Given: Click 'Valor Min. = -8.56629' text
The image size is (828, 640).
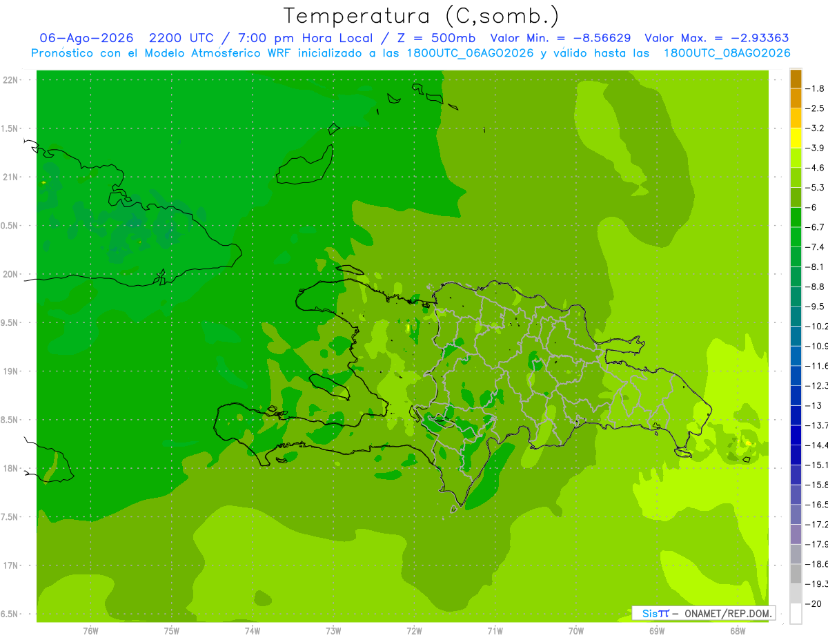Looking at the screenshot, I should [x=560, y=38].
